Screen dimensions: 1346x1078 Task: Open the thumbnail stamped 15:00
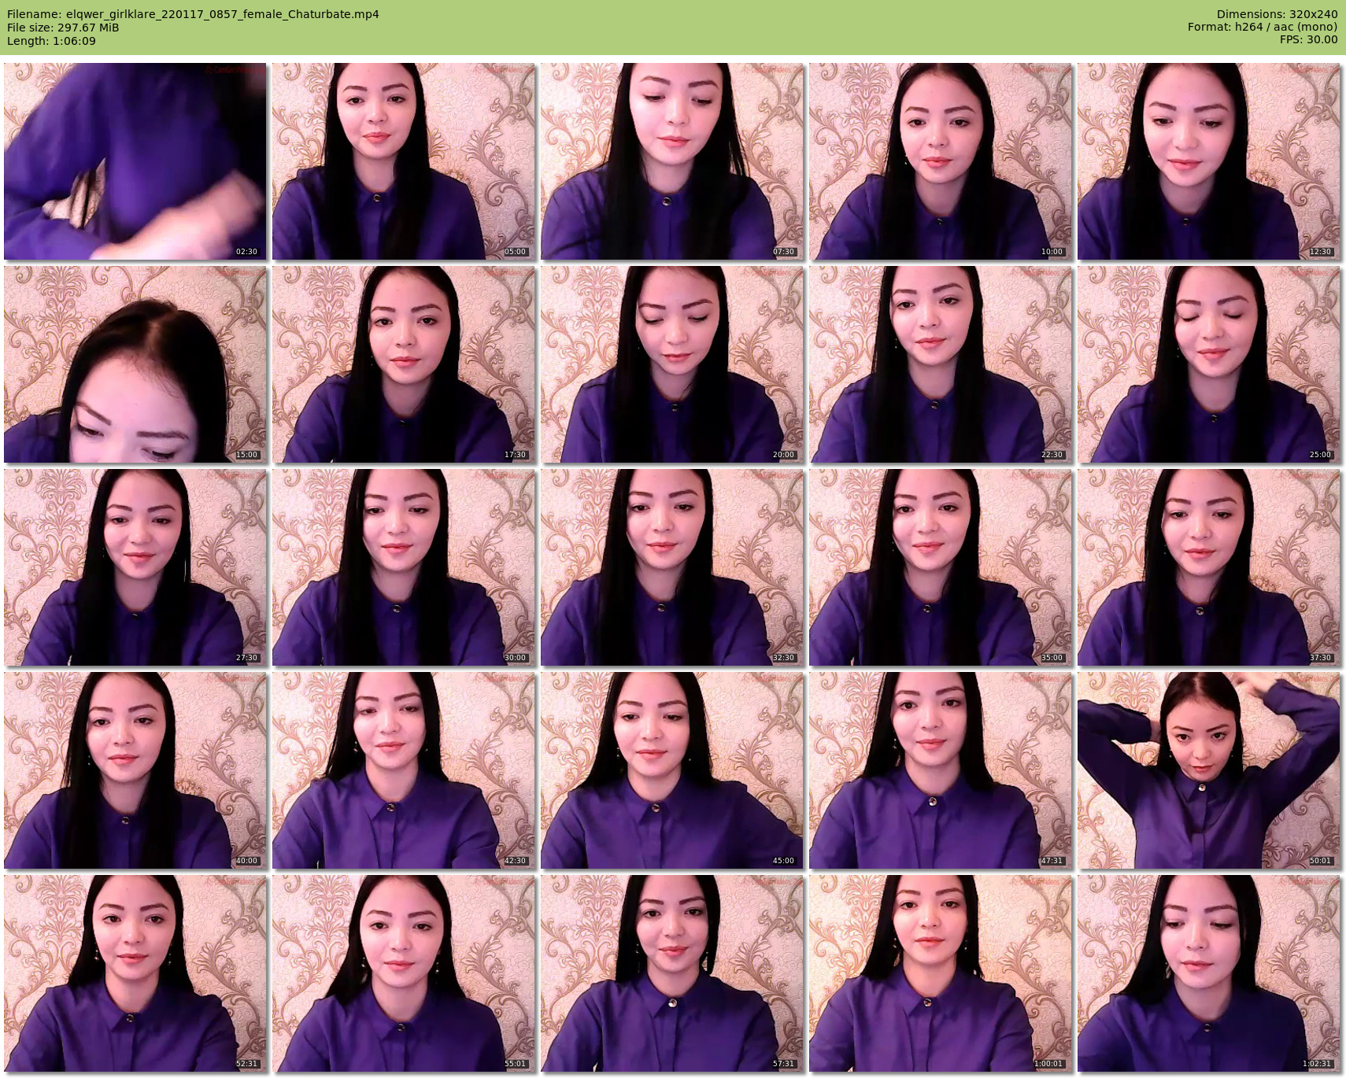[x=135, y=364]
